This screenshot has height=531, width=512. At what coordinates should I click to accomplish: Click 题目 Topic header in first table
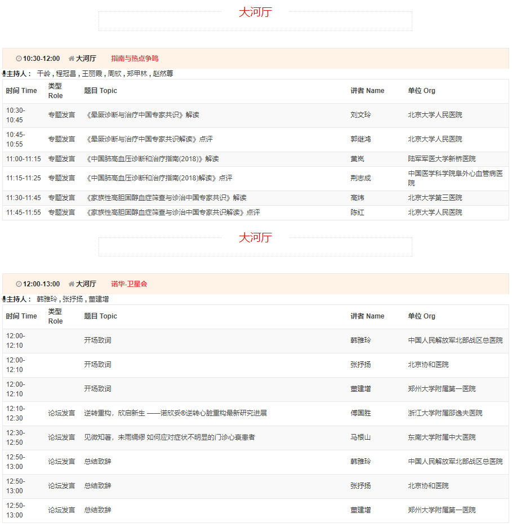point(100,91)
